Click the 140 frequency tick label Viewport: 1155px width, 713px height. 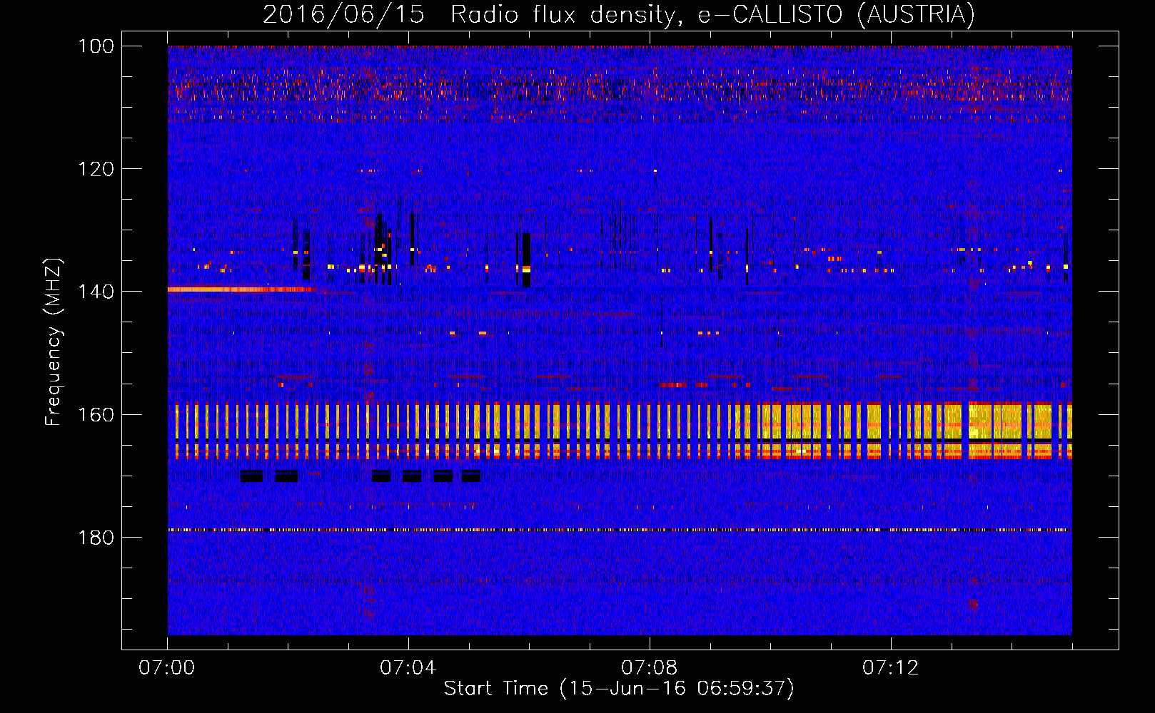tap(96, 292)
